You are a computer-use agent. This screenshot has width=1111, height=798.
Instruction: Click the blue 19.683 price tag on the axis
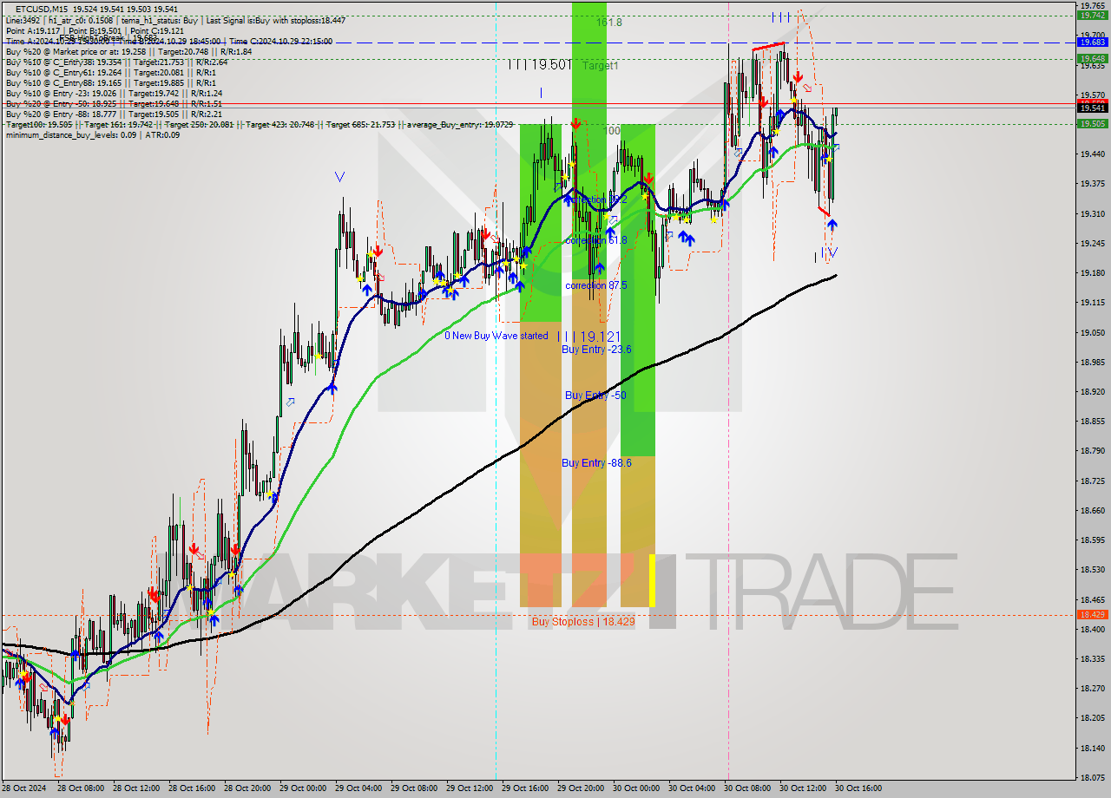click(x=1092, y=42)
